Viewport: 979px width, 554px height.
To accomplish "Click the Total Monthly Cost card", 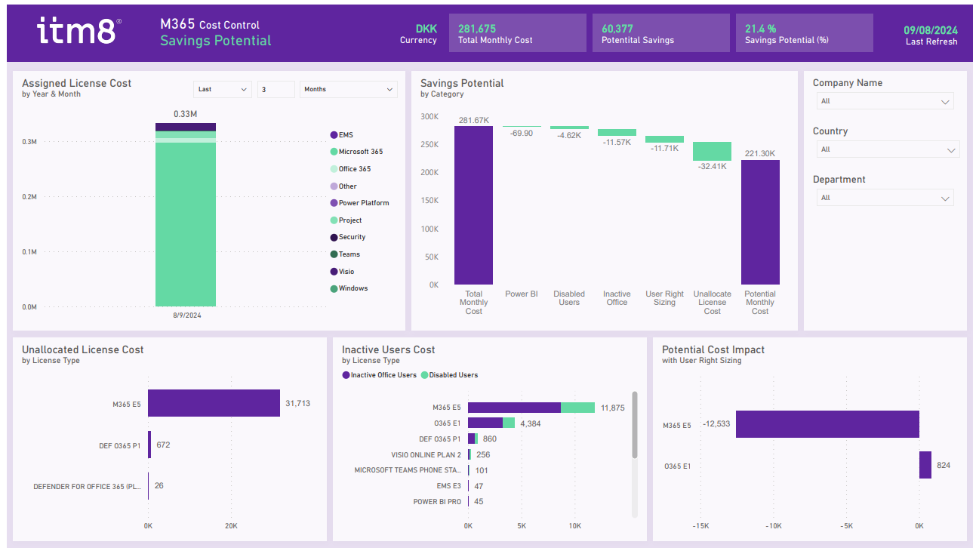I will (x=517, y=33).
